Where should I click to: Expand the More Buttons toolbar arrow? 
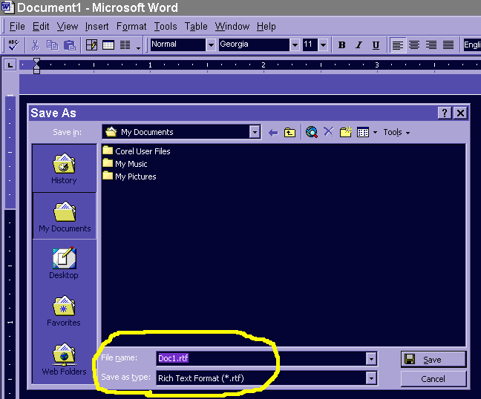(138, 48)
